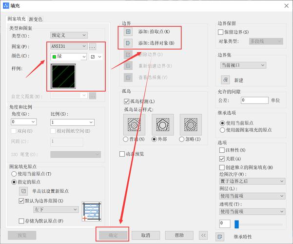Click the Cancel (取消) button
The height and width of the screenshot is (244, 293).
(146, 235)
